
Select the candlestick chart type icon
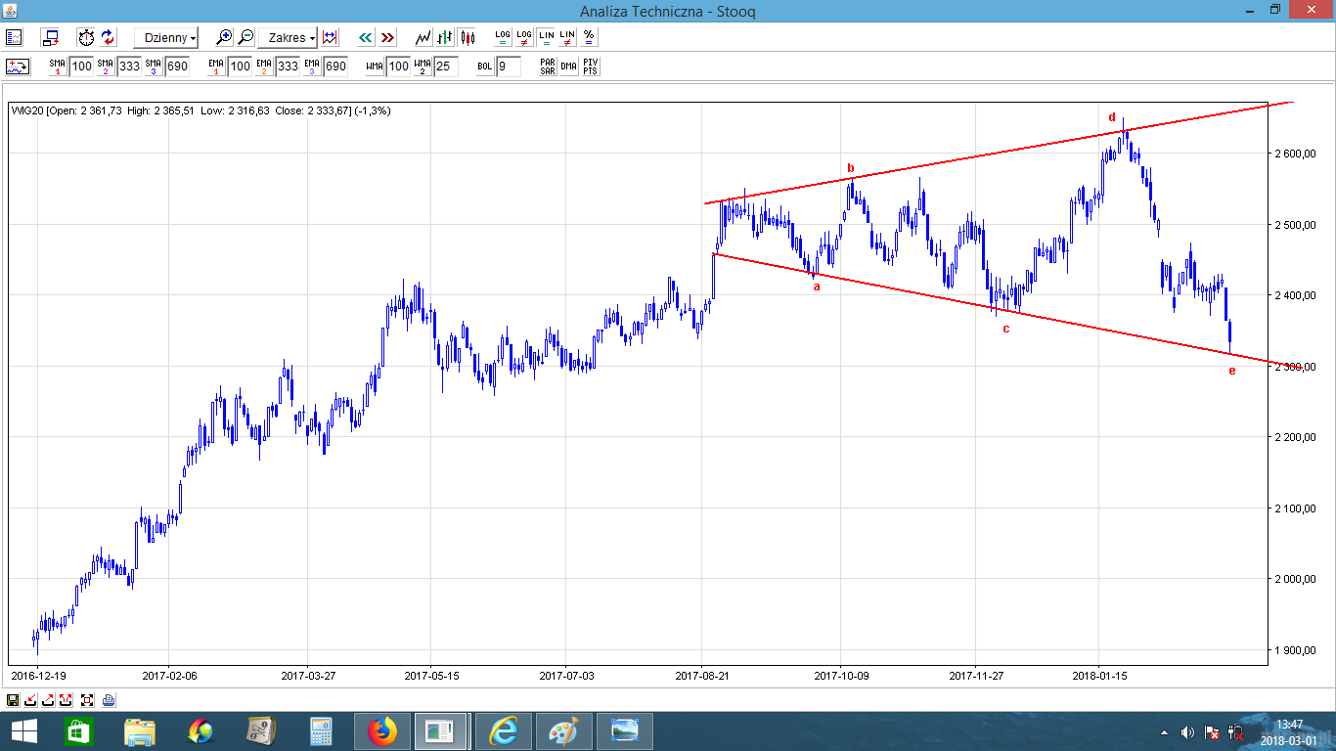[x=467, y=37]
